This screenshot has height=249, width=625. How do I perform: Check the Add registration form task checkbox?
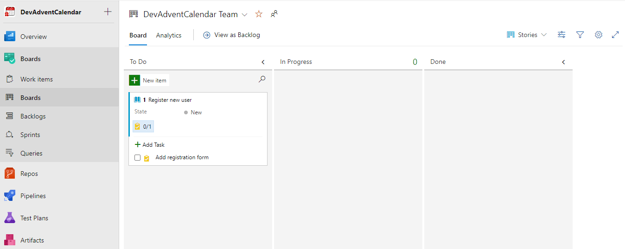(137, 158)
